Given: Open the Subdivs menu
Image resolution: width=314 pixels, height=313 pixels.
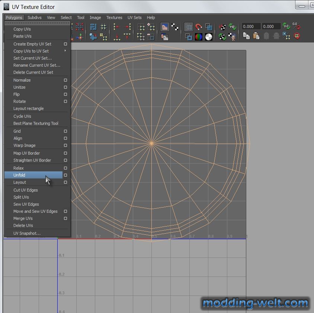Looking at the screenshot, I should pyautogui.click(x=35, y=18).
